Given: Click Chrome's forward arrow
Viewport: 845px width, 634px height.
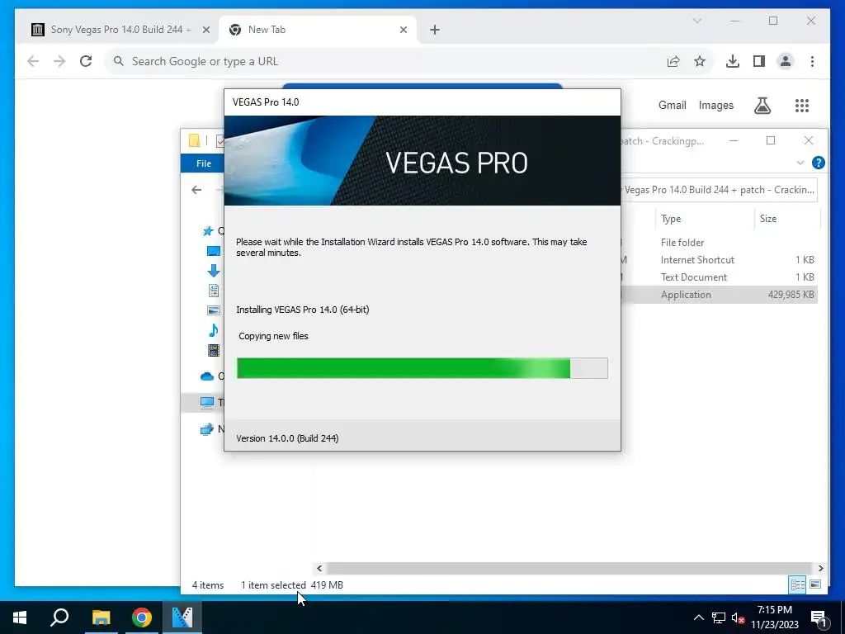Looking at the screenshot, I should click(59, 61).
